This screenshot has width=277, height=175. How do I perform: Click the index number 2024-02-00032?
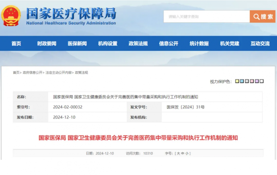tap(68, 107)
